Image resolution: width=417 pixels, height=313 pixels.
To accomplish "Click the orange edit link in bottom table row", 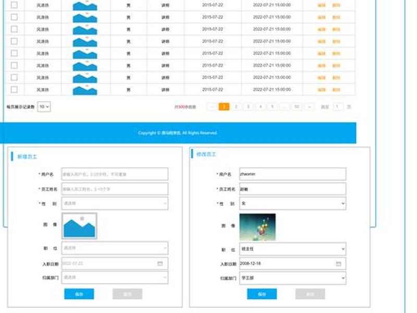I will point(322,90).
